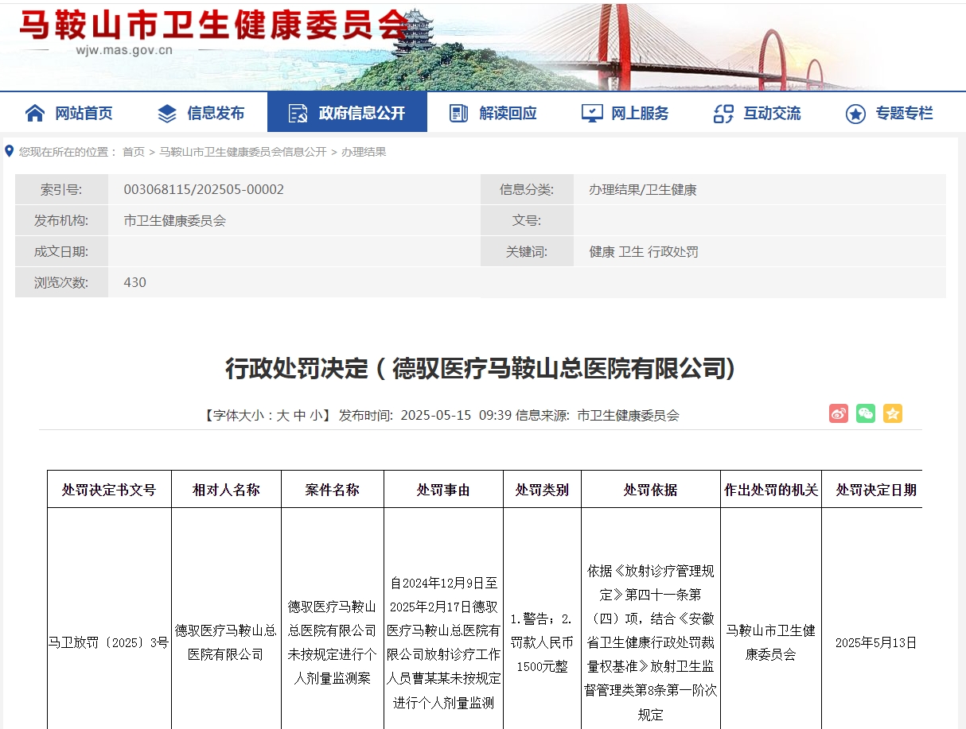This screenshot has width=966, height=729.
Task: Click cell 马卫放罚〔2025〕3号
Action: pyautogui.click(x=109, y=642)
